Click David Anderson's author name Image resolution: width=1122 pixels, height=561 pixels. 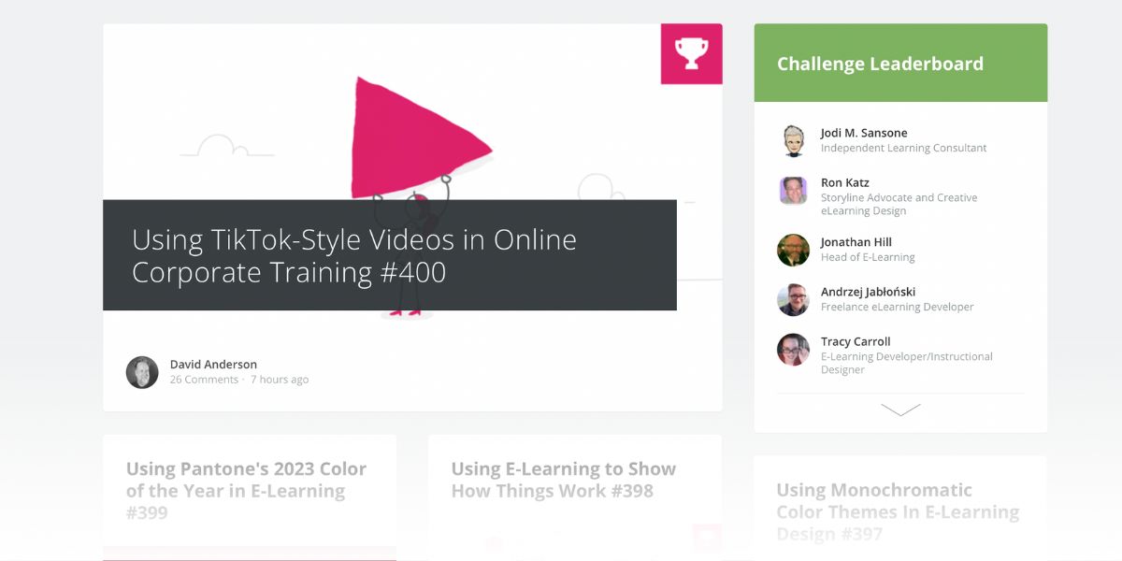click(212, 364)
